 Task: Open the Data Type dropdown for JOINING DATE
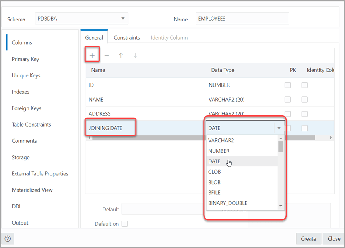click(x=279, y=128)
